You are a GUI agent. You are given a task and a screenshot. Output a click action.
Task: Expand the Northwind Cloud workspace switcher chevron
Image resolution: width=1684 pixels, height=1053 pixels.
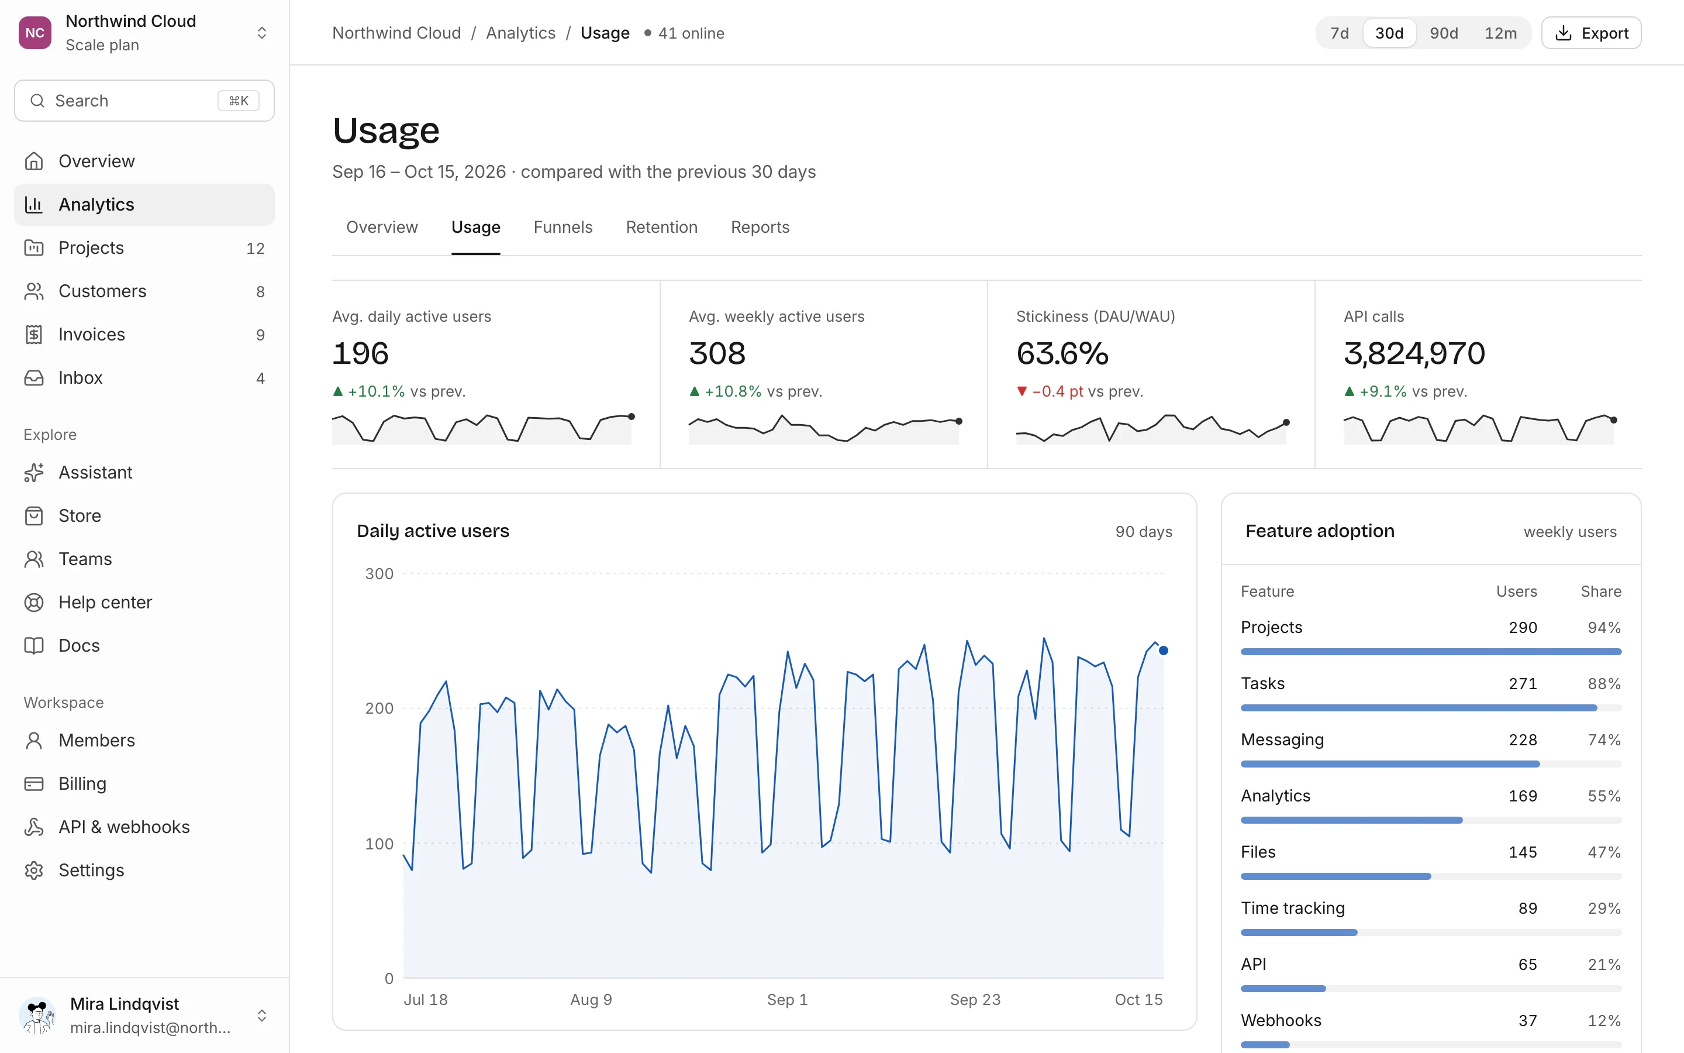pyautogui.click(x=261, y=33)
